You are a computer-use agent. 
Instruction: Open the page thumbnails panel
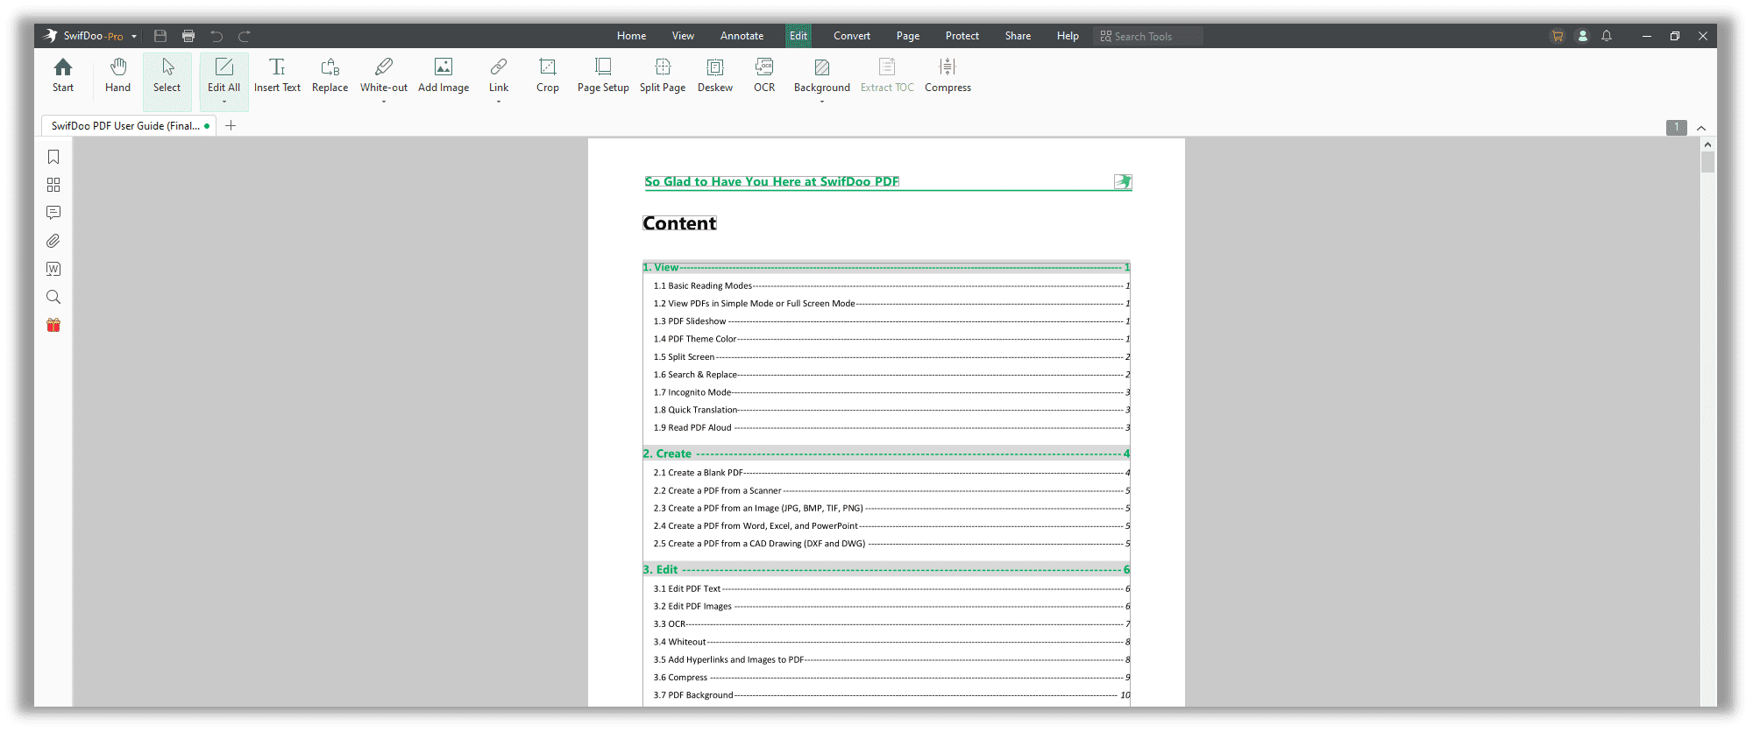pyautogui.click(x=53, y=185)
